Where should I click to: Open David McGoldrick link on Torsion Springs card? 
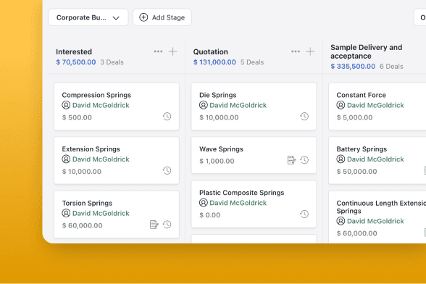pyautogui.click(x=101, y=213)
